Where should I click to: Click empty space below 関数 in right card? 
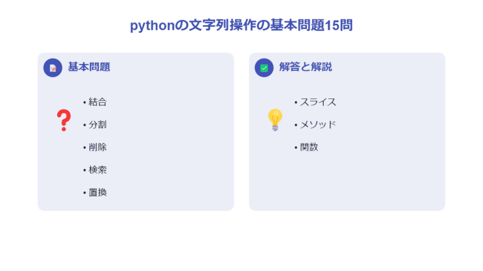pyautogui.click(x=347, y=182)
